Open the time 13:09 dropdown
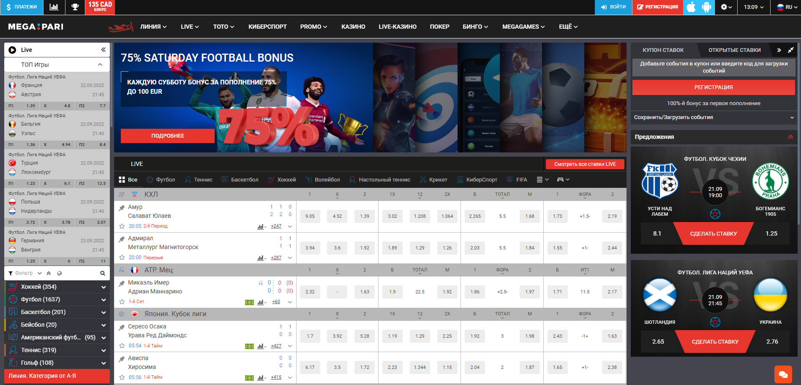The height and width of the screenshot is (385, 801). pyautogui.click(x=754, y=7)
